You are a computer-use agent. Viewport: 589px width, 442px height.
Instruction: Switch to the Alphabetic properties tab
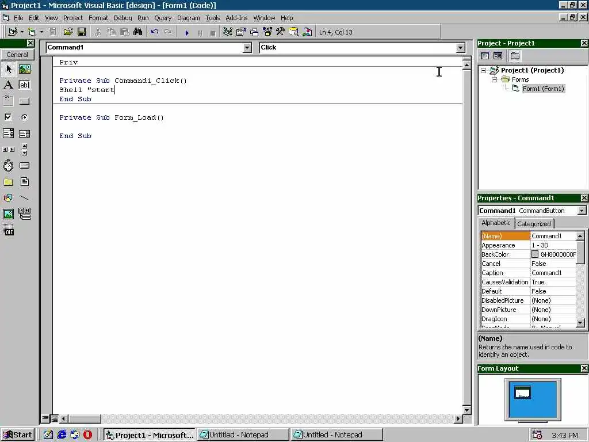click(496, 223)
